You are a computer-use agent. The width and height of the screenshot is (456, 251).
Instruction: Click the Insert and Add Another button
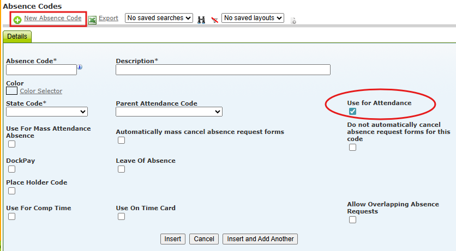coord(260,239)
